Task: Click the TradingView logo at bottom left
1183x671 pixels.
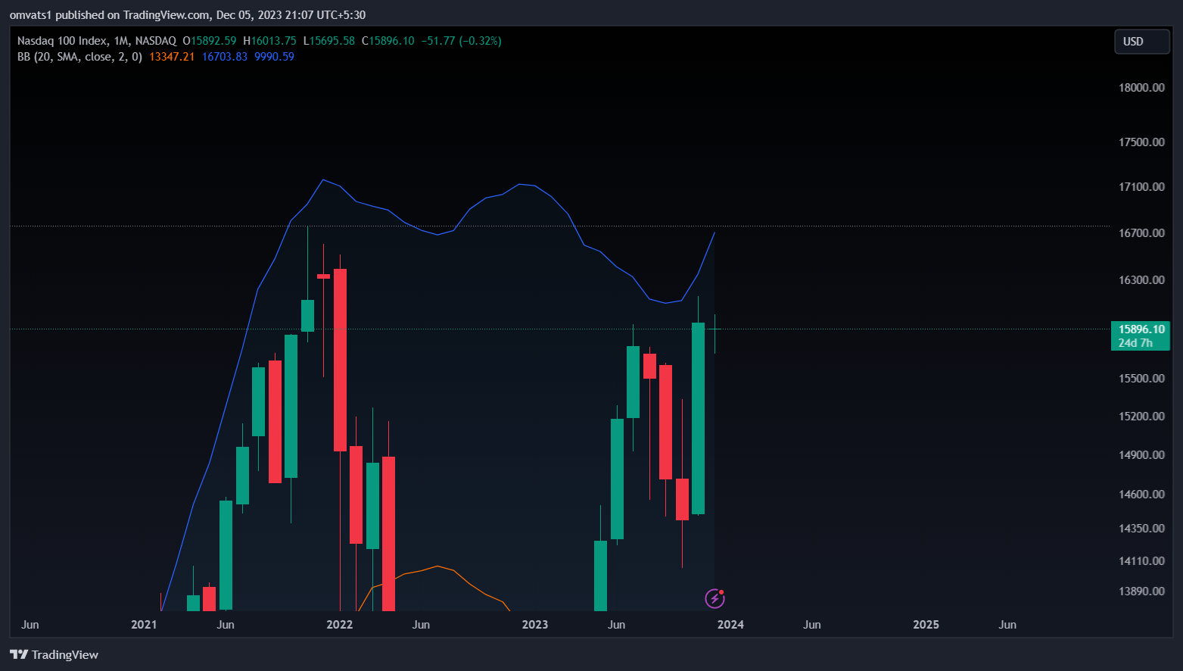Action: click(x=54, y=654)
